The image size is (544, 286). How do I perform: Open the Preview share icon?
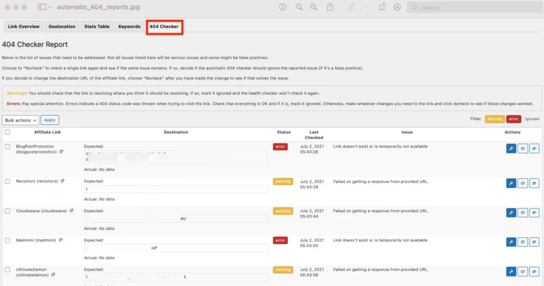(330, 7)
